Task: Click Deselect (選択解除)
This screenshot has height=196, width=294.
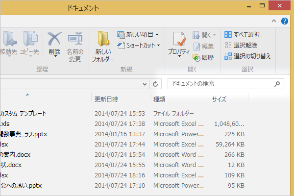Action: pyautogui.click(x=241, y=46)
